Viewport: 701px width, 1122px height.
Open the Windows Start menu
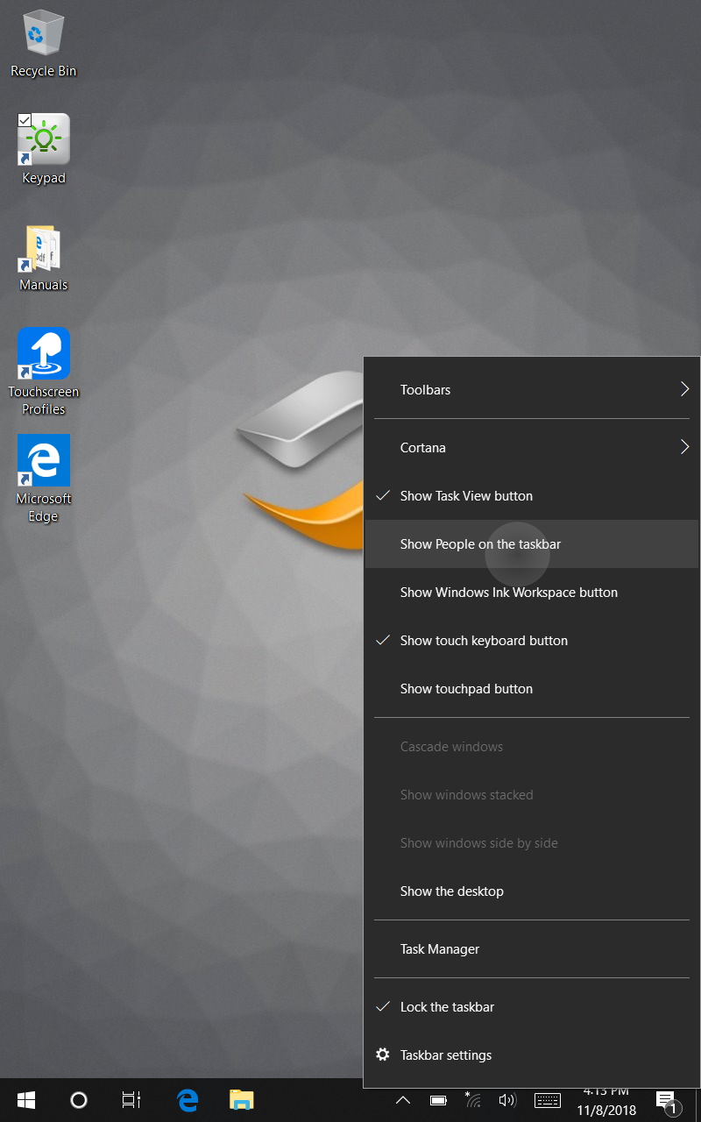pyautogui.click(x=25, y=1099)
